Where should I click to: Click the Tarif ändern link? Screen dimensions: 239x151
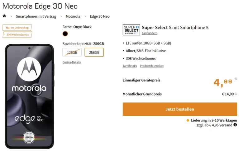pos(150,33)
